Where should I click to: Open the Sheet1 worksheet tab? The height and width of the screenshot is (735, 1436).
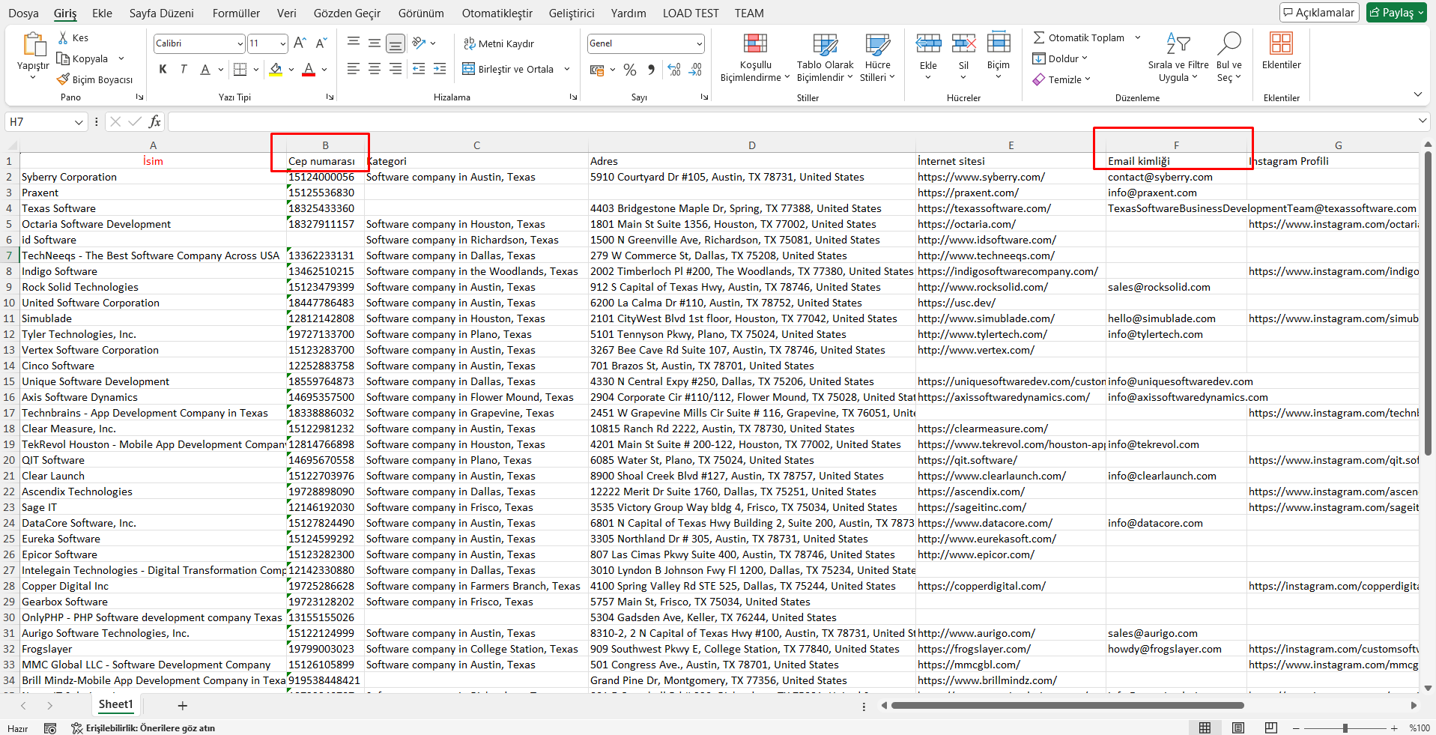[x=115, y=705]
